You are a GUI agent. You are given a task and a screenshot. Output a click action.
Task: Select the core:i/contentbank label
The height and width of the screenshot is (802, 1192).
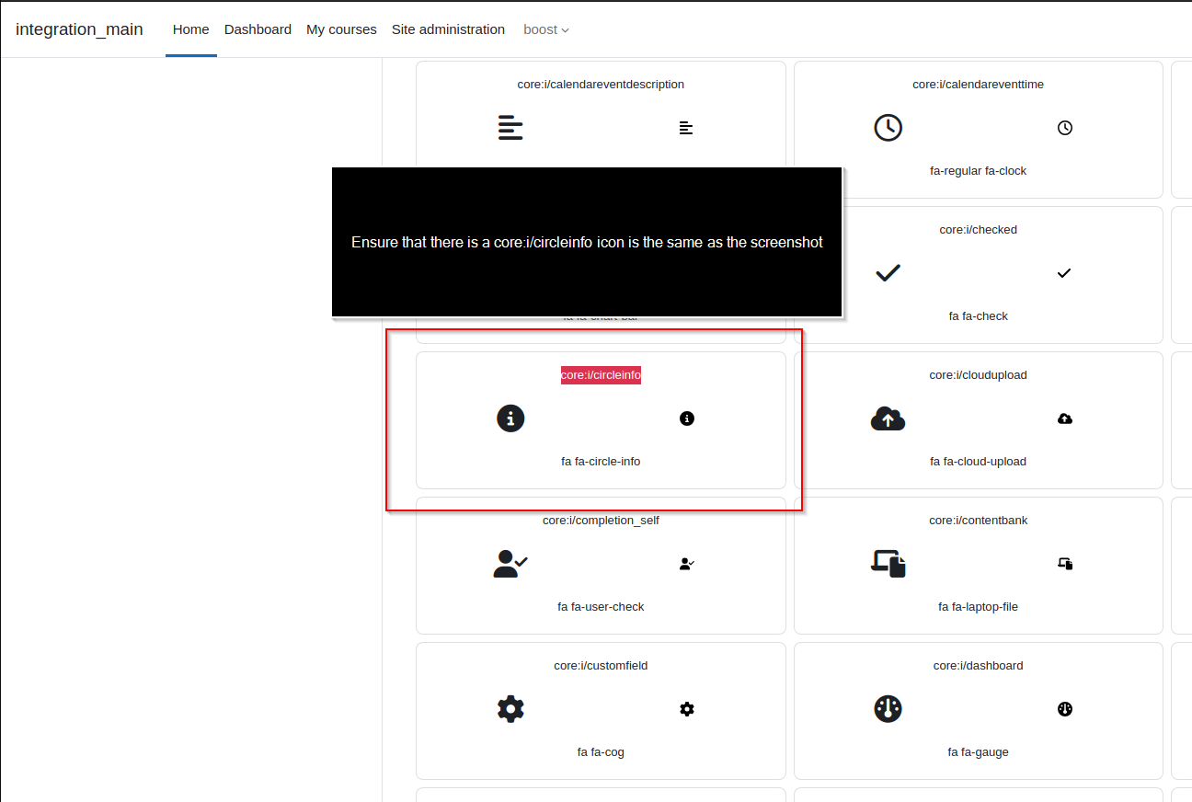tap(978, 521)
